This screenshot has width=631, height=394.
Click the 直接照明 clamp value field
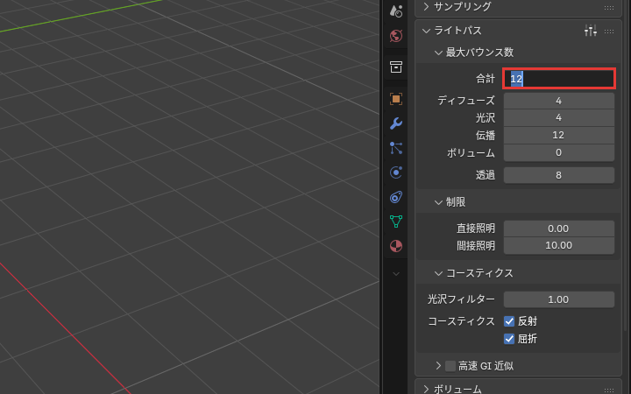[x=559, y=229]
